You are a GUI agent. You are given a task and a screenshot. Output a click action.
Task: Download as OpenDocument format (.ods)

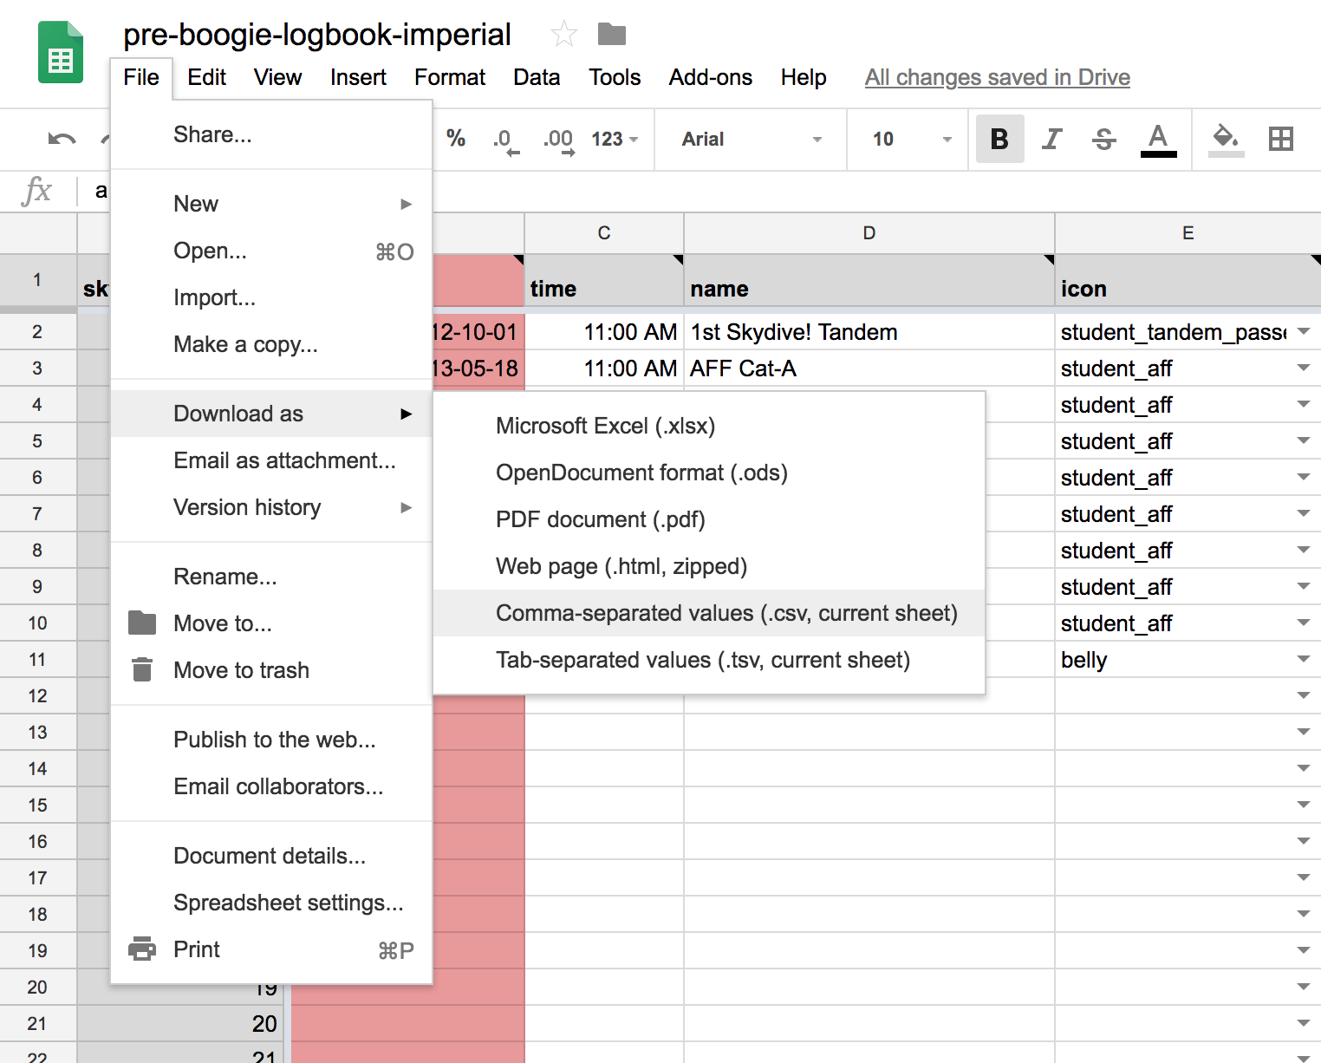(709, 473)
